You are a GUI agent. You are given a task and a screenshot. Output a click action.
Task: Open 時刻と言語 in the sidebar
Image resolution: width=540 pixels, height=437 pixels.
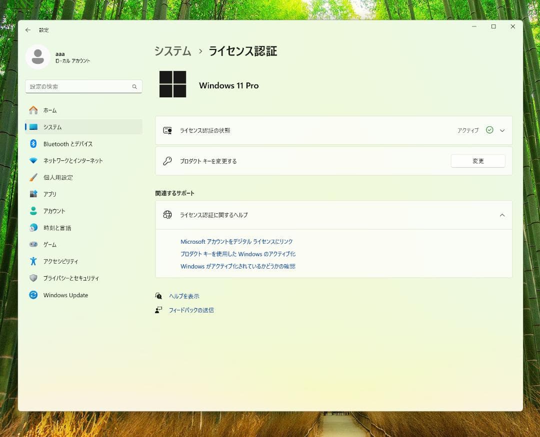[57, 228]
